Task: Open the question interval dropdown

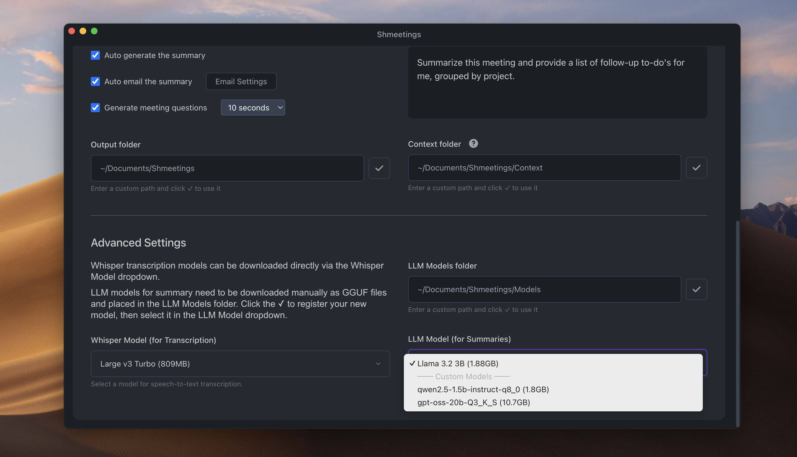Action: pos(253,107)
